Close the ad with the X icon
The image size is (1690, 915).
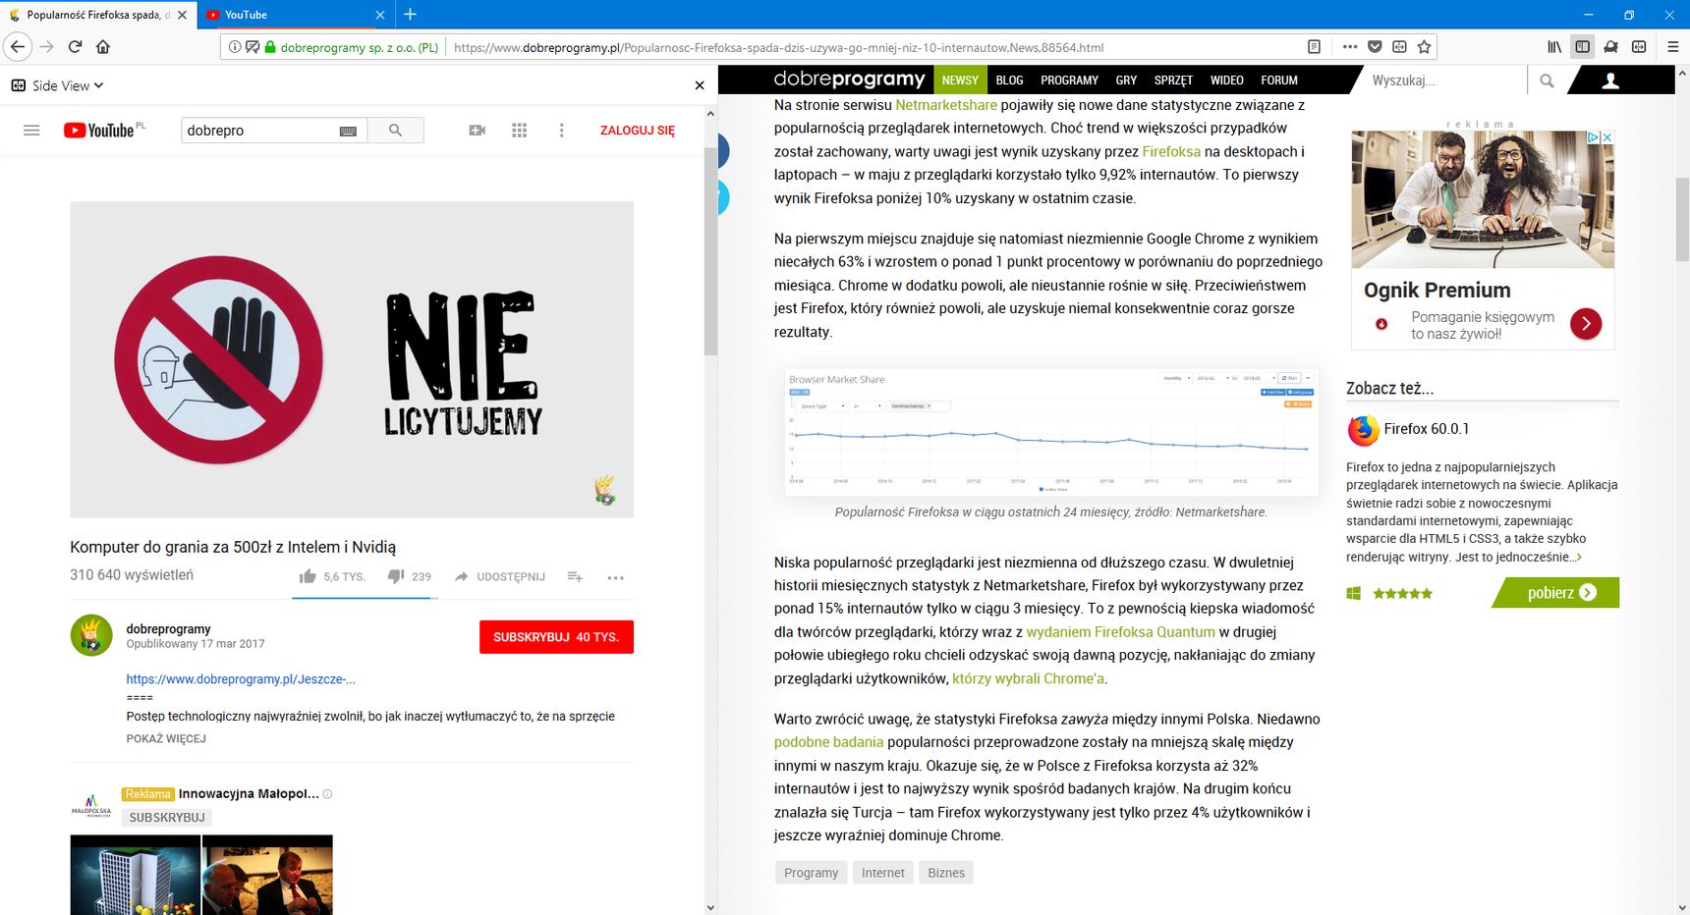[x=1607, y=137]
